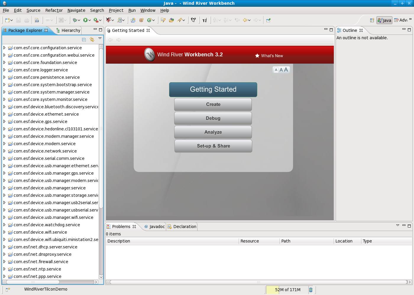Open the Back history dropdown arrow
This screenshot has height=295, width=414.
pos(249,20)
